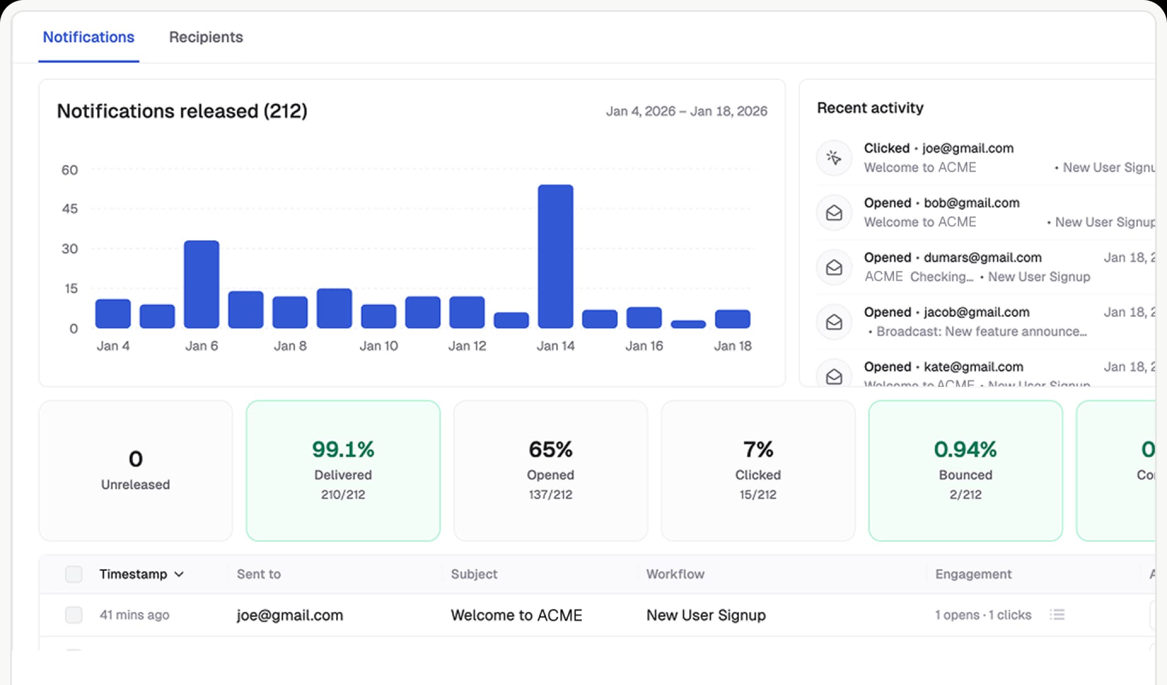Click the envelope icon beside bob@gmail.com opened activity
This screenshot has height=685, width=1167.
coord(834,212)
